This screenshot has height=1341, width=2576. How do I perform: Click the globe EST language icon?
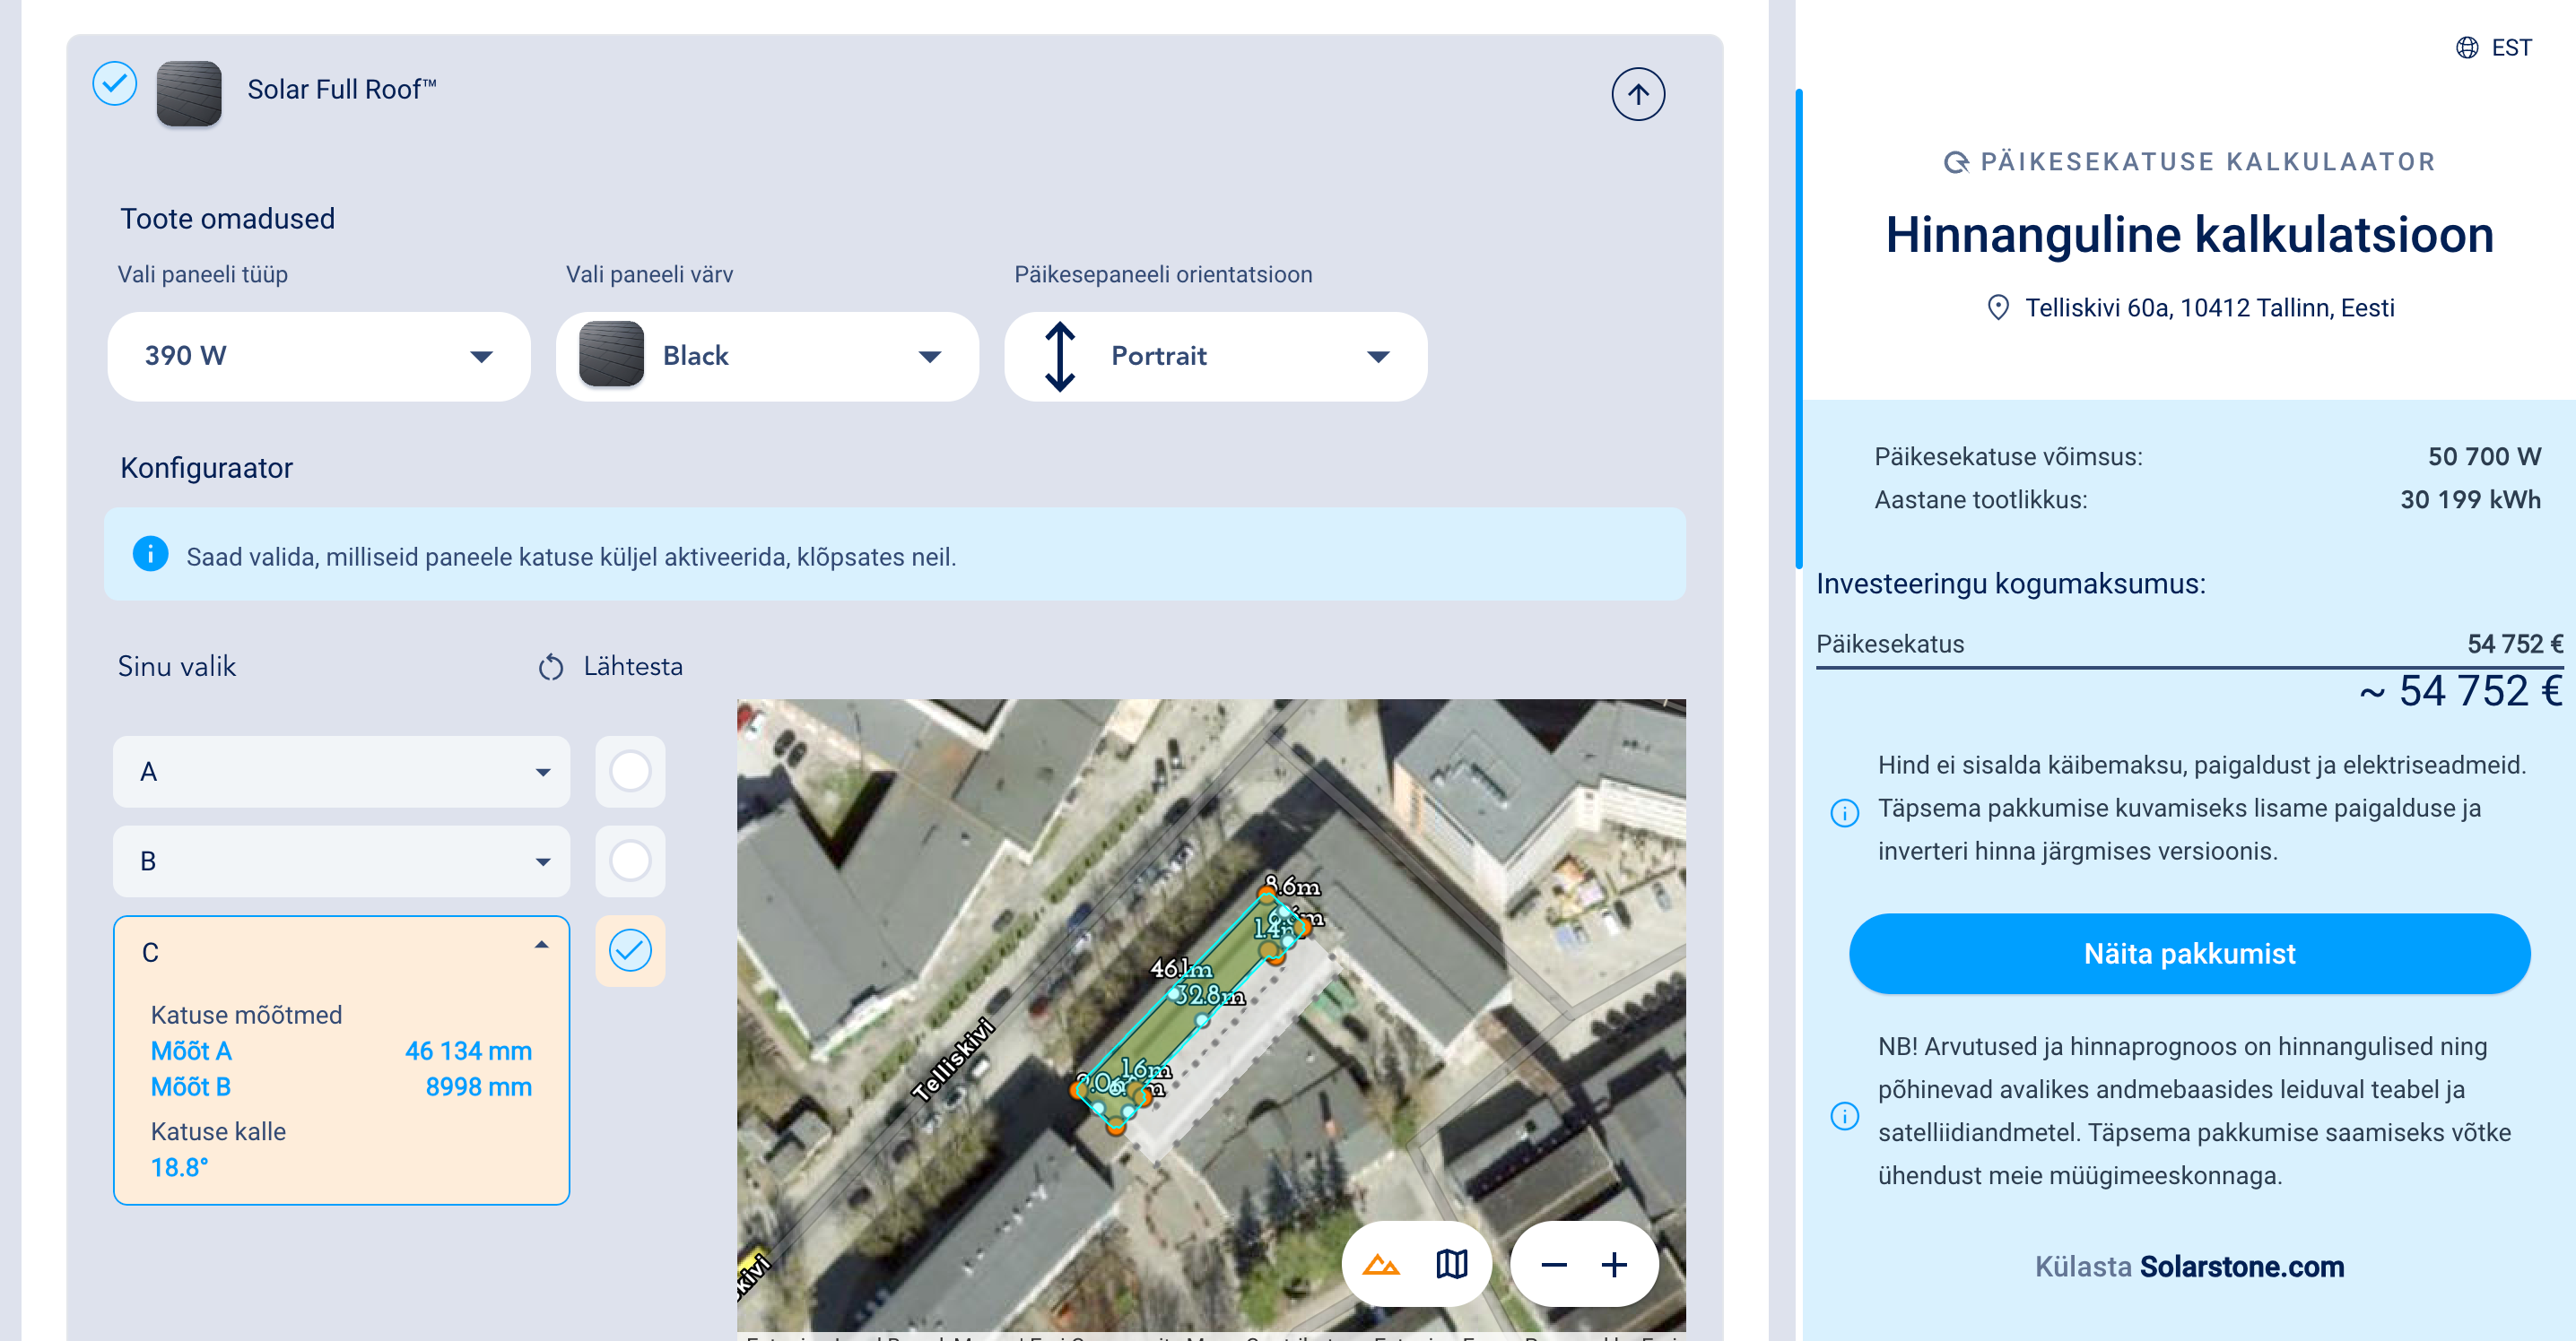[2467, 48]
